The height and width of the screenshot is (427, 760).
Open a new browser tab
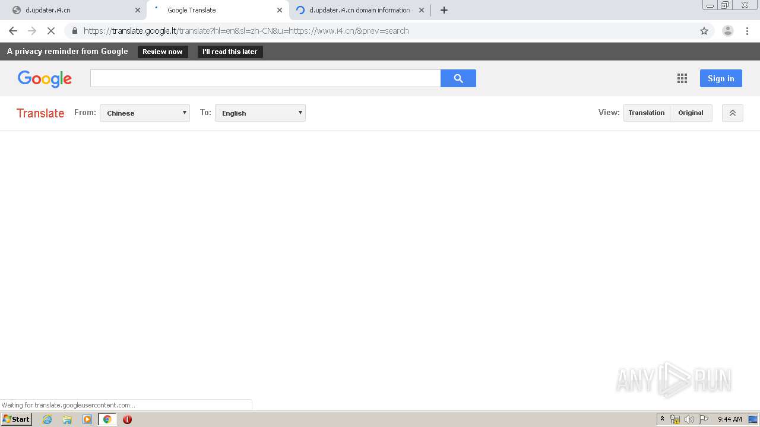tap(444, 10)
